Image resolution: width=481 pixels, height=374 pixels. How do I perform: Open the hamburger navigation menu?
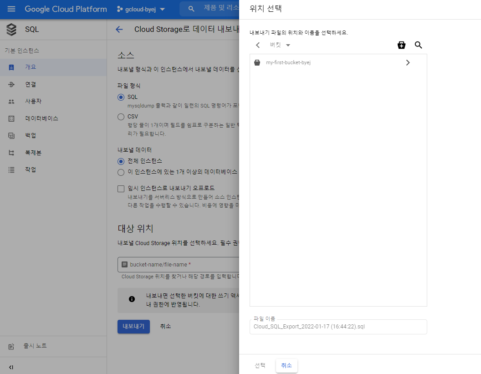(x=11, y=9)
